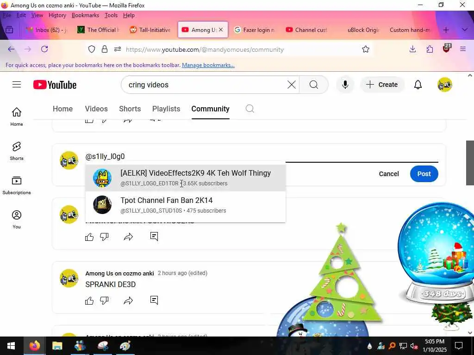Click the Manage bookmarks link
Viewport: 474px width, 355px height.
[x=208, y=65]
